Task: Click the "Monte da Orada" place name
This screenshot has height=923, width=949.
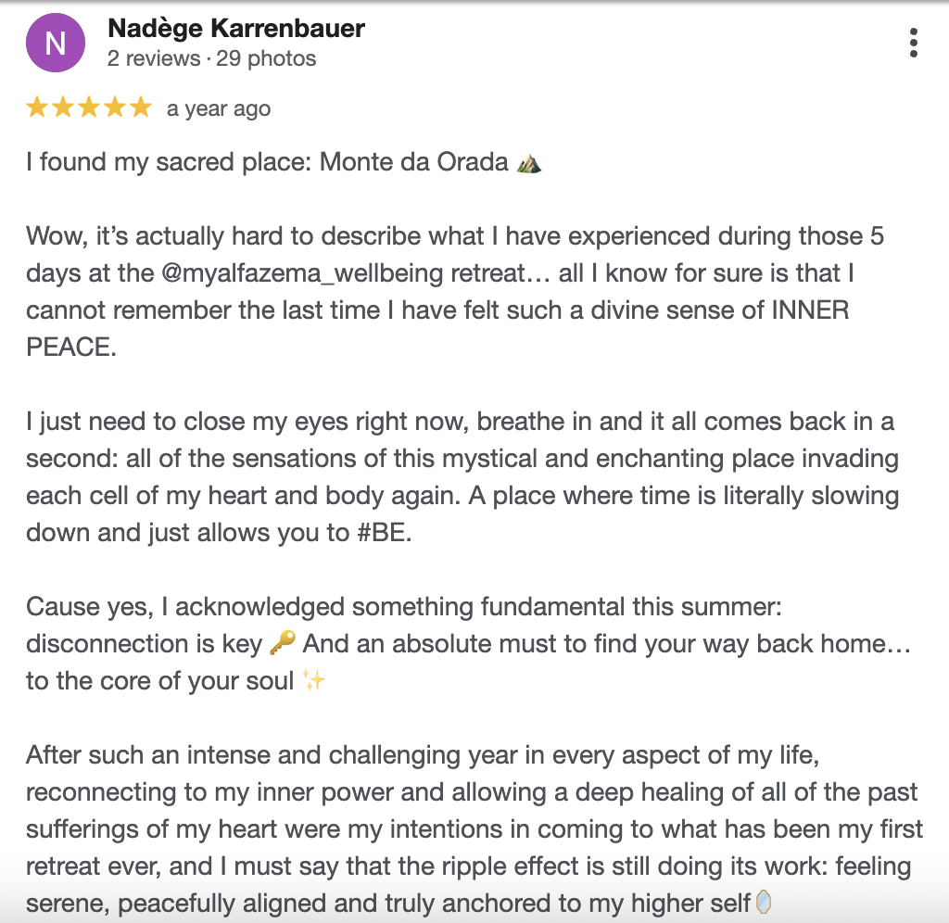Action: pyautogui.click(x=414, y=163)
